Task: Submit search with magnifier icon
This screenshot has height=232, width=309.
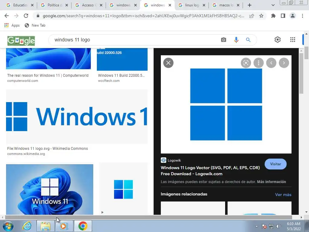Action: [x=248, y=40]
